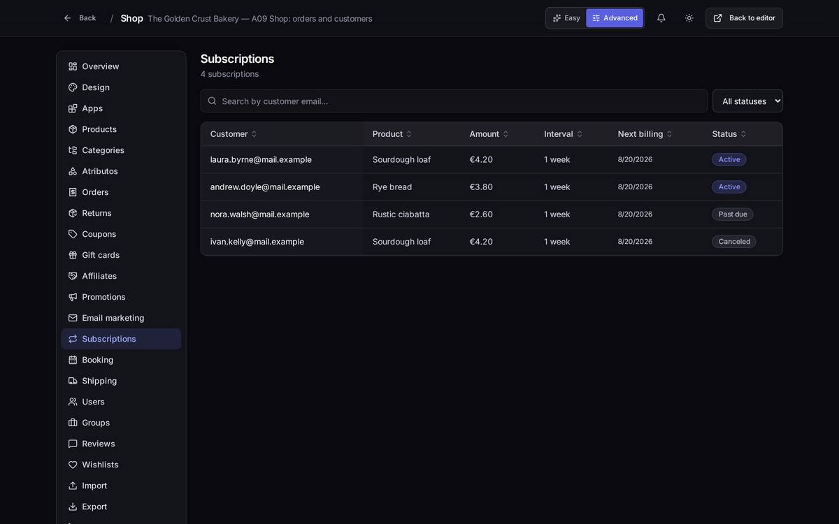This screenshot has width=839, height=524.
Task: Open notifications bell
Action: tap(661, 18)
